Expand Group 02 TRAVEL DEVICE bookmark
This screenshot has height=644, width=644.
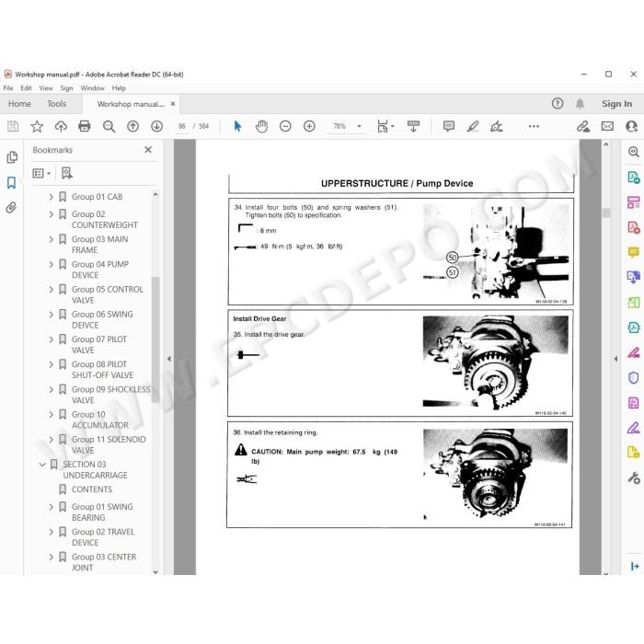[51, 532]
